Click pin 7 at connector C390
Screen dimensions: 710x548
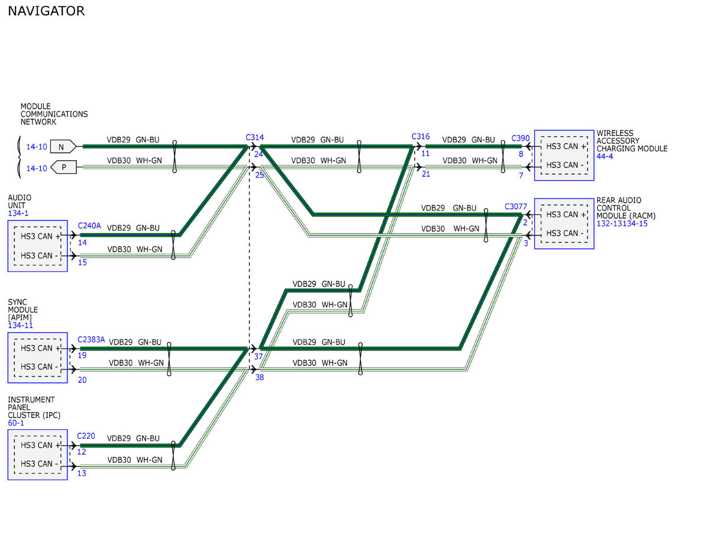[521, 176]
